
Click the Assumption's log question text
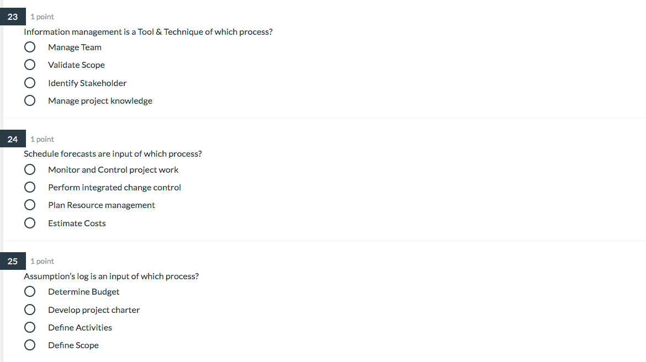click(x=112, y=276)
